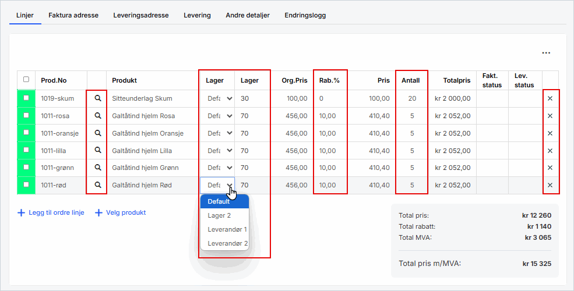
Task: Select Leverandør 1 in the dropdown list
Action: (227, 229)
